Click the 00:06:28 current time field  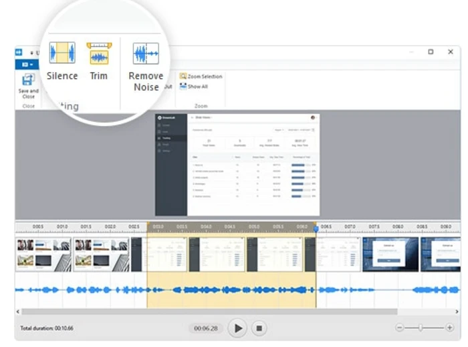point(206,328)
